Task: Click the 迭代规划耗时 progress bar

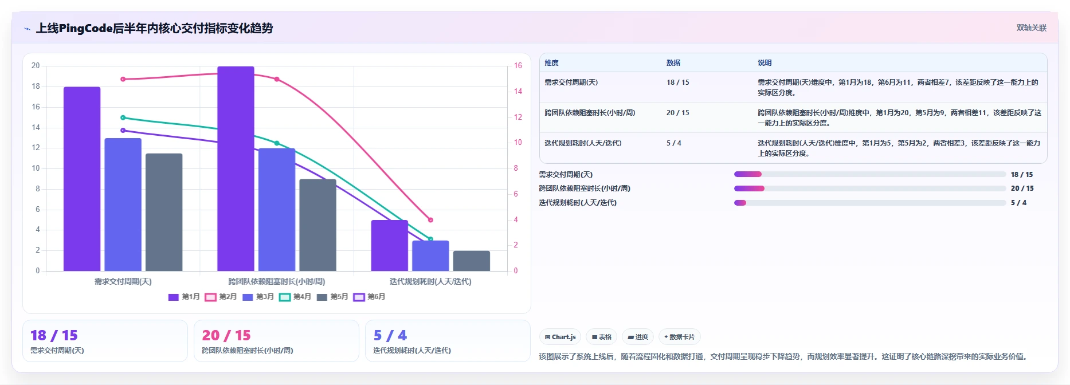Action: 870,202
